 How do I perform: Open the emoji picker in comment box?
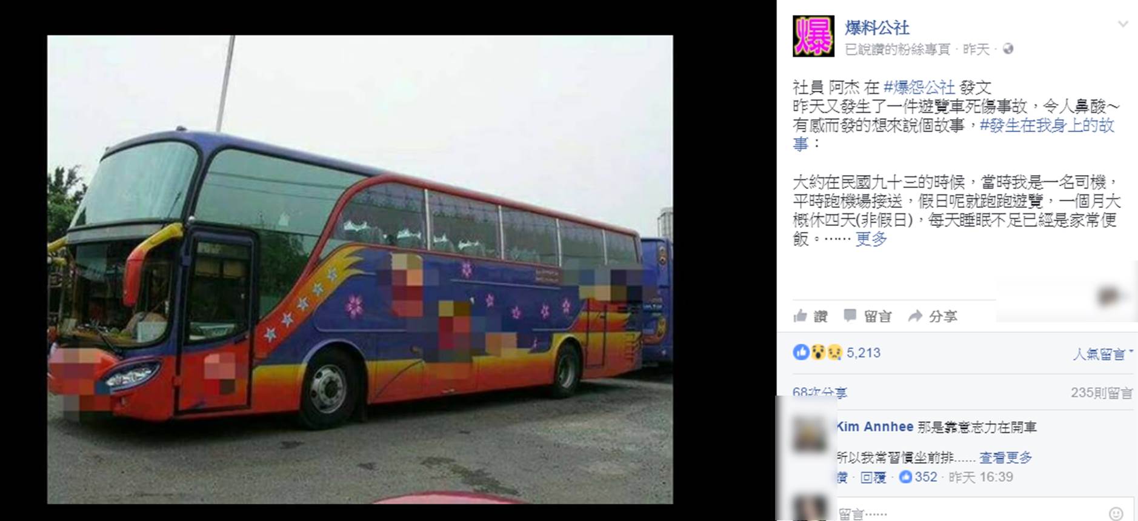1116,514
